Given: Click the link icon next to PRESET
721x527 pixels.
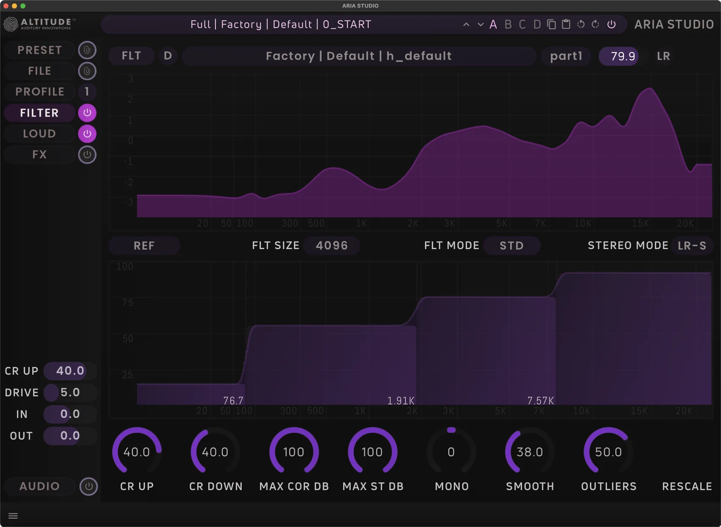Looking at the screenshot, I should click(87, 50).
